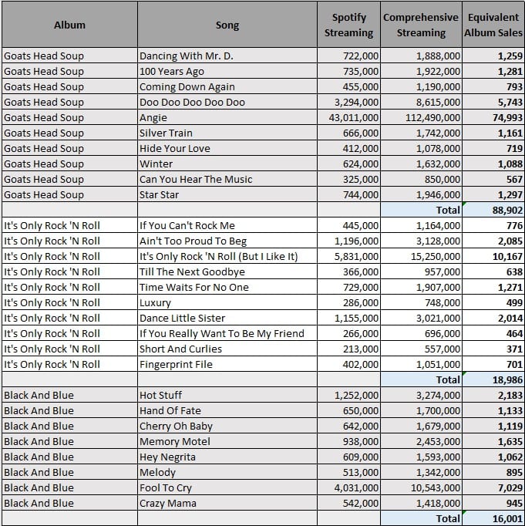Click the 74,993 equivalent sales cell

493,117
